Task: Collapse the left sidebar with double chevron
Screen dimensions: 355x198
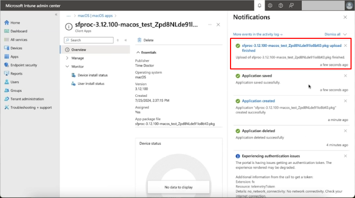Action: click(56, 14)
